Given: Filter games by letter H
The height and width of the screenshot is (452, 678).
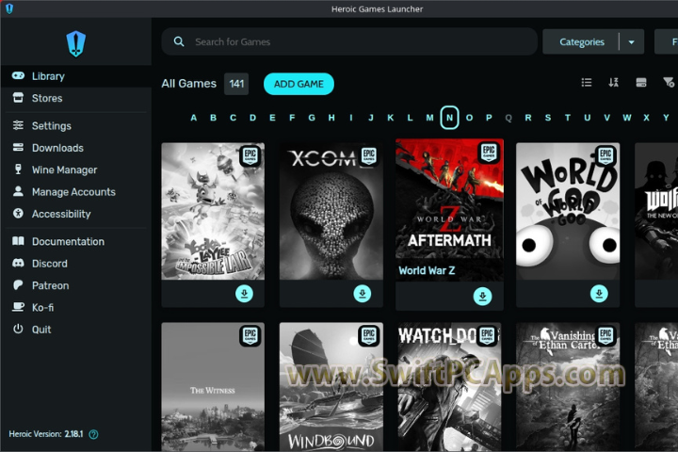Looking at the screenshot, I should (x=331, y=118).
